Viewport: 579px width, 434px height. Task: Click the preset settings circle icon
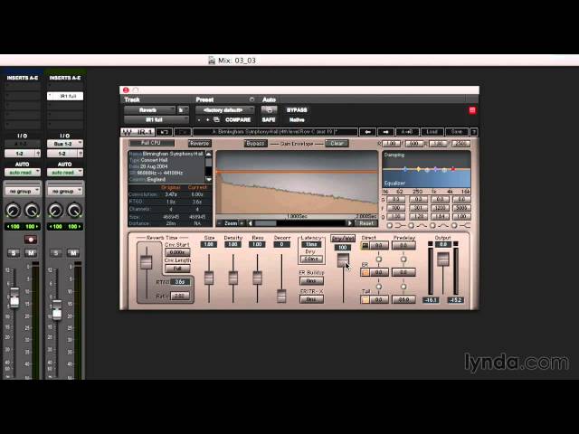pyautogui.click(x=252, y=99)
